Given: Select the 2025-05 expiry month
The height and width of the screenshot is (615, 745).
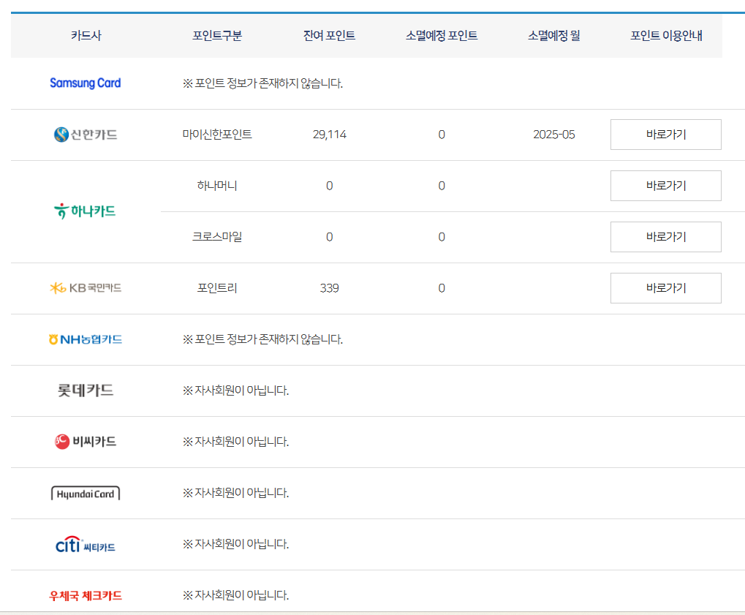Looking at the screenshot, I should pyautogui.click(x=554, y=135).
